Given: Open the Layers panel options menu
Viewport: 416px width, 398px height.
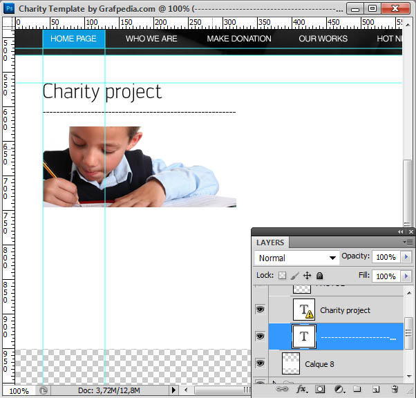Looking at the screenshot, I should point(408,242).
